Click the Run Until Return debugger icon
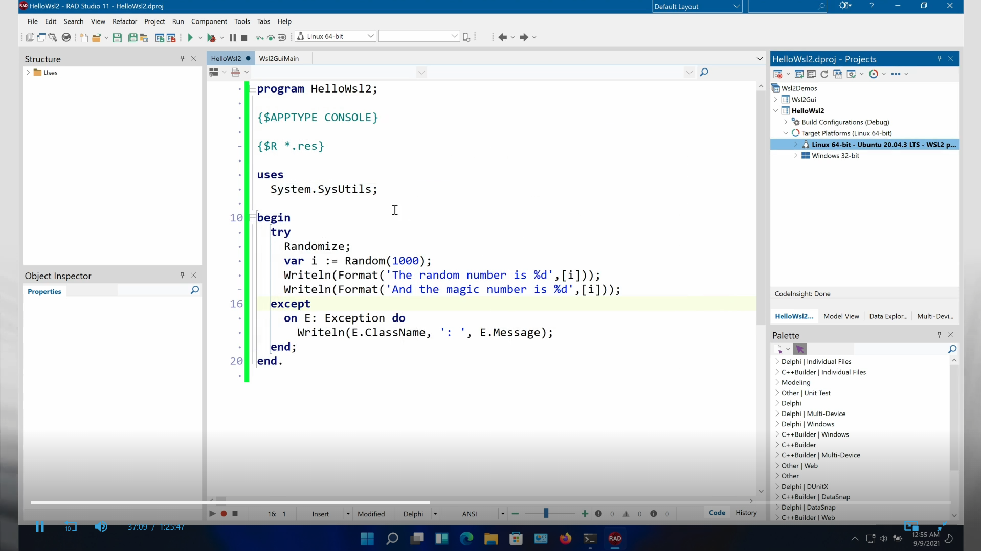 (282, 37)
